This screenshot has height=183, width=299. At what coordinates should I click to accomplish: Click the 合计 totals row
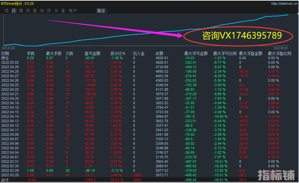(x=5, y=180)
